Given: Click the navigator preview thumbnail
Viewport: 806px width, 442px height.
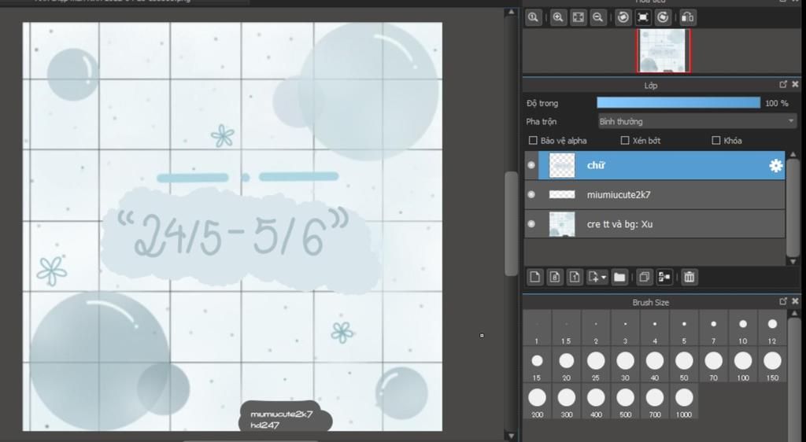Looking at the screenshot, I should 664,50.
